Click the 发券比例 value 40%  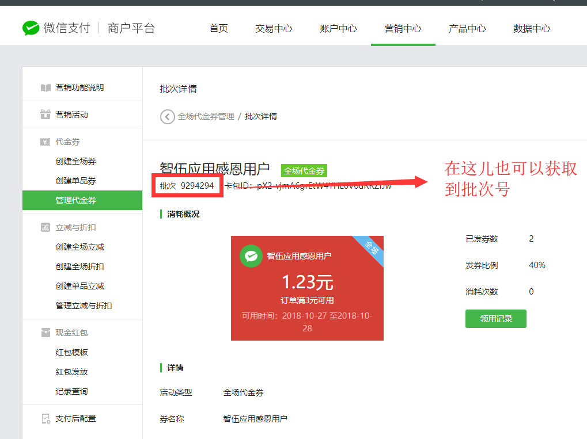click(x=537, y=265)
